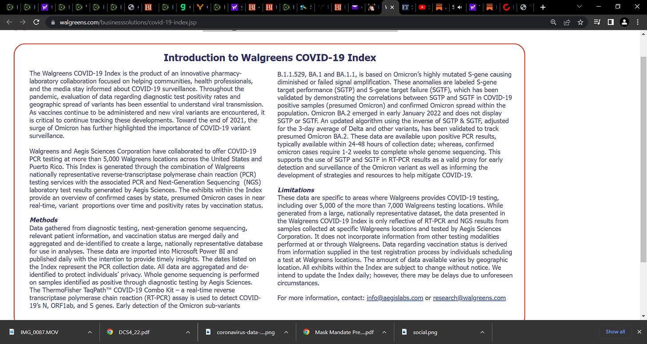Click the scrollbar down arrow

pos(643,316)
